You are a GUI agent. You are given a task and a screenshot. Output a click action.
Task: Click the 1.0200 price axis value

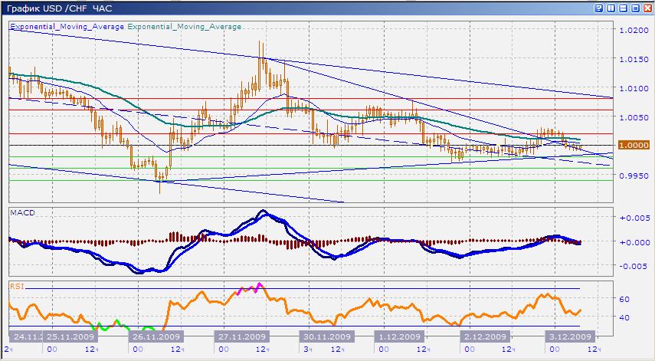click(633, 31)
